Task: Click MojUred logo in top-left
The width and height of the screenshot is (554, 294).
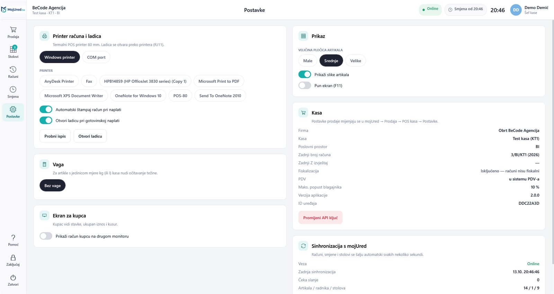Action: [13, 10]
